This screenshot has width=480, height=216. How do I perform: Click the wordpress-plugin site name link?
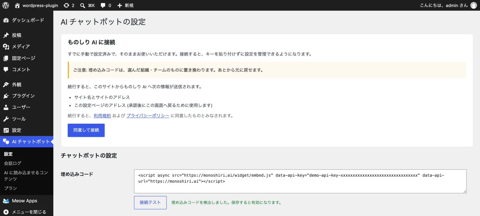[40, 5]
